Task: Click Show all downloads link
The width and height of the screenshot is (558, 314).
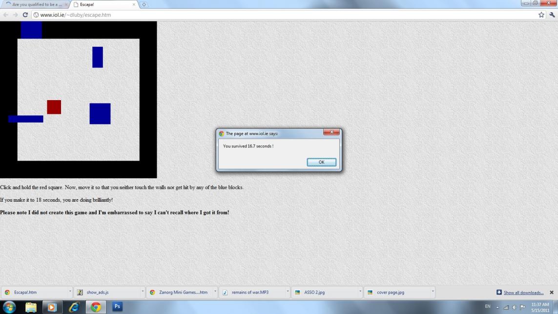Action: coord(523,293)
